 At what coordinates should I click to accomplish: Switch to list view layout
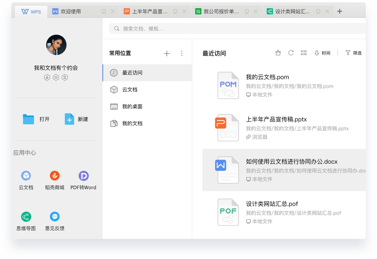click(x=304, y=53)
